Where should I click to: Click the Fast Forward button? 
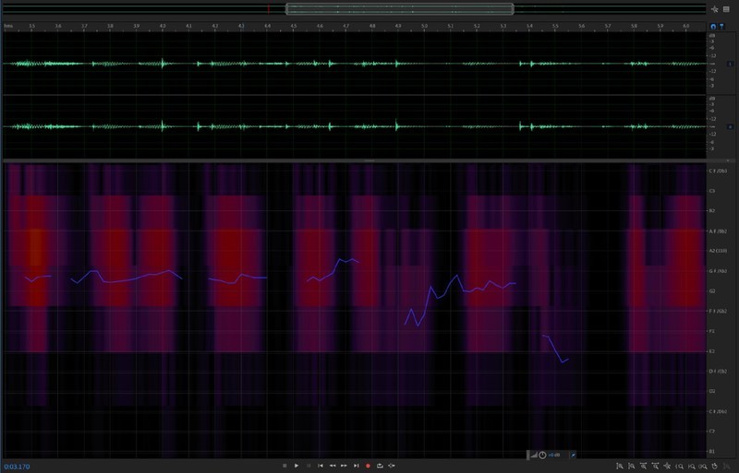[344, 466]
